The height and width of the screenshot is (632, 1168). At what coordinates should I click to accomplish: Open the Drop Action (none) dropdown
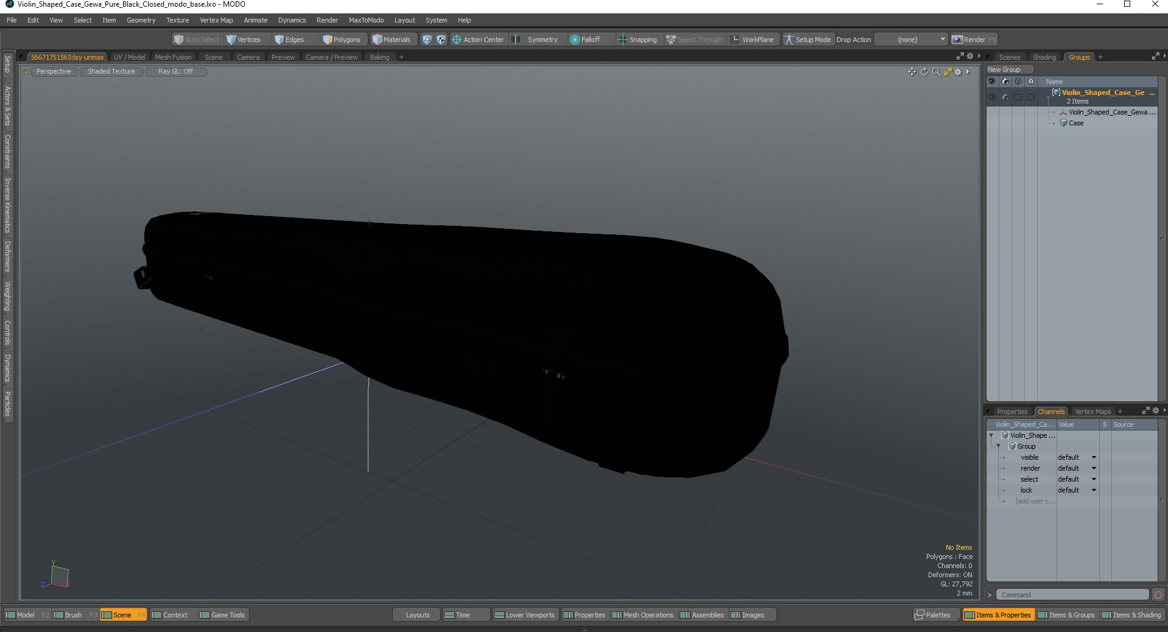tap(910, 40)
